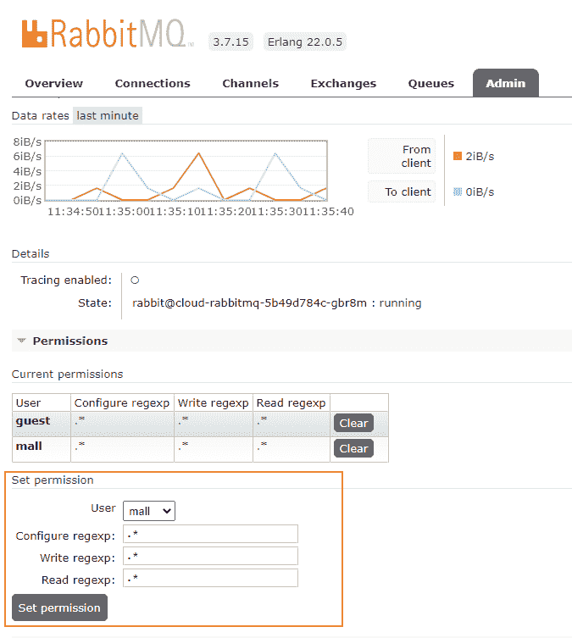The width and height of the screenshot is (572, 638).
Task: Open the User dropdown showing mall
Action: 149,511
